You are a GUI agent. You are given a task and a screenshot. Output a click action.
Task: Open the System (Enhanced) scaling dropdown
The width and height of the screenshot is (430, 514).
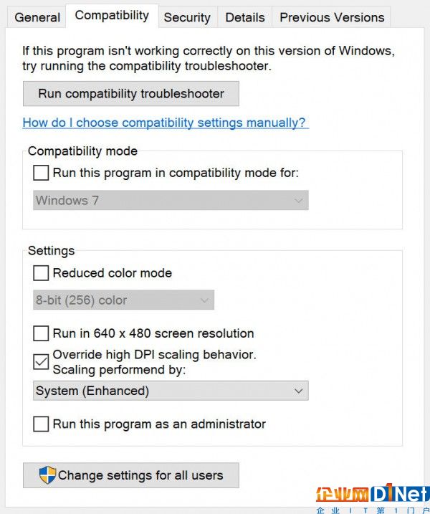(x=171, y=391)
